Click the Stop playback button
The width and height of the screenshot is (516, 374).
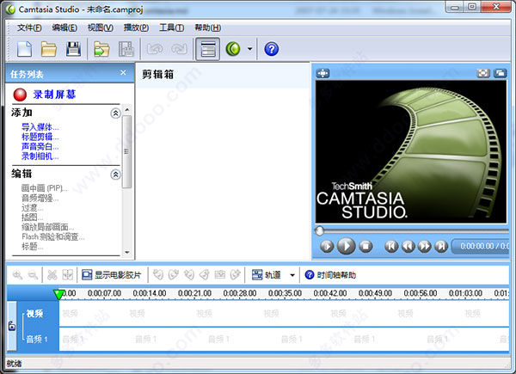coord(365,246)
